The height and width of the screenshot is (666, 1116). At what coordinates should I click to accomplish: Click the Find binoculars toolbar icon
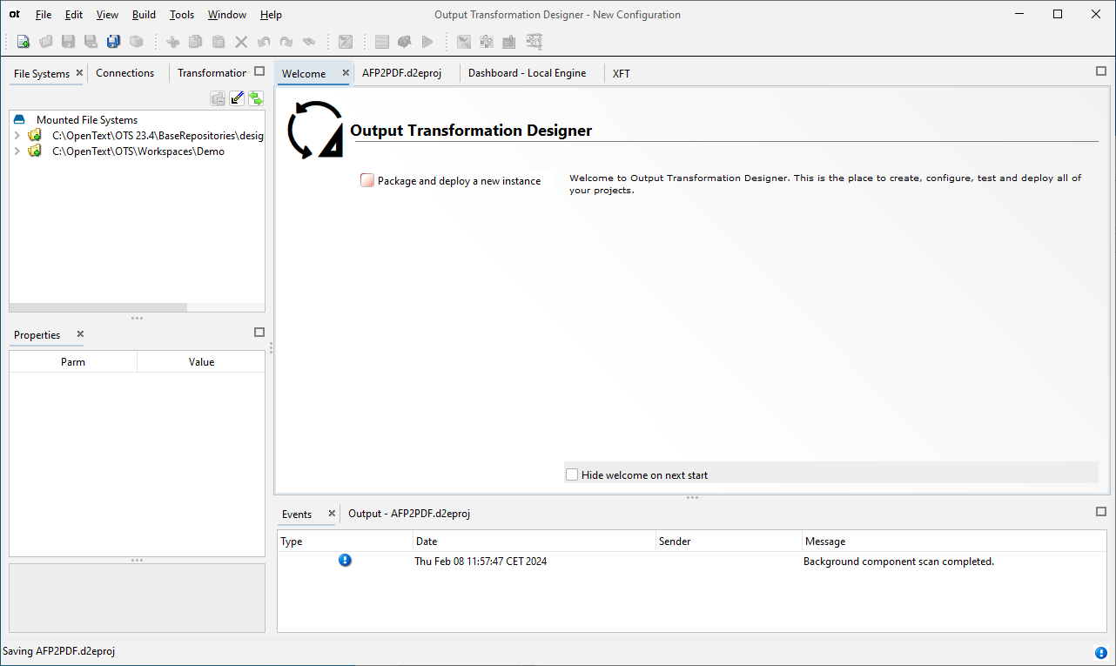309,42
